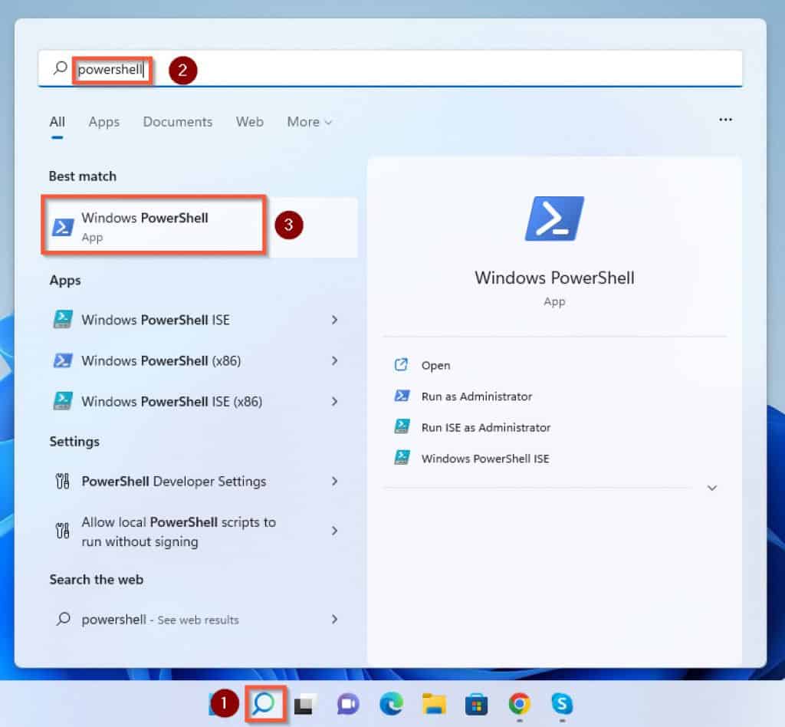Switch to the Documents filter tab
This screenshot has width=785, height=727.
(x=178, y=122)
